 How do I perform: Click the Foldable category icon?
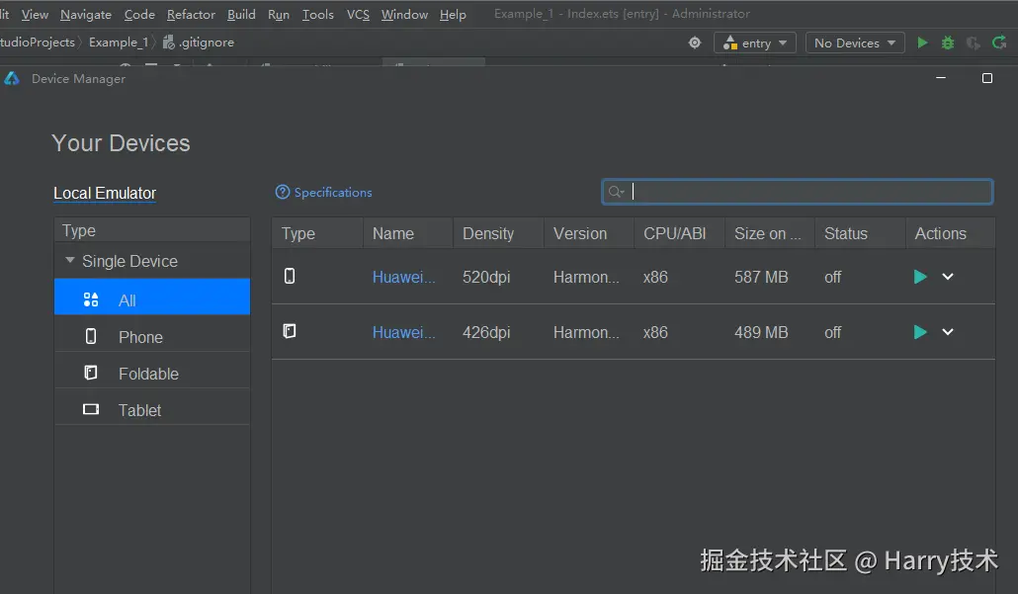point(91,373)
